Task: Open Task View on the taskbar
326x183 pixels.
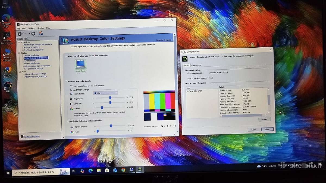Action: pos(74,171)
